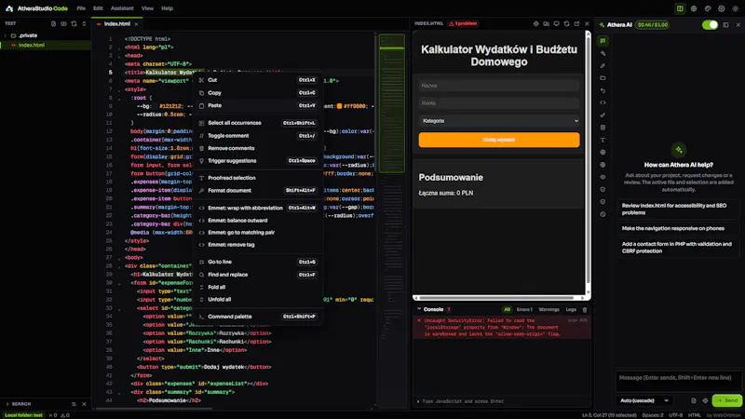Clear console with trash icon
The width and height of the screenshot is (745, 419).
click(585, 310)
